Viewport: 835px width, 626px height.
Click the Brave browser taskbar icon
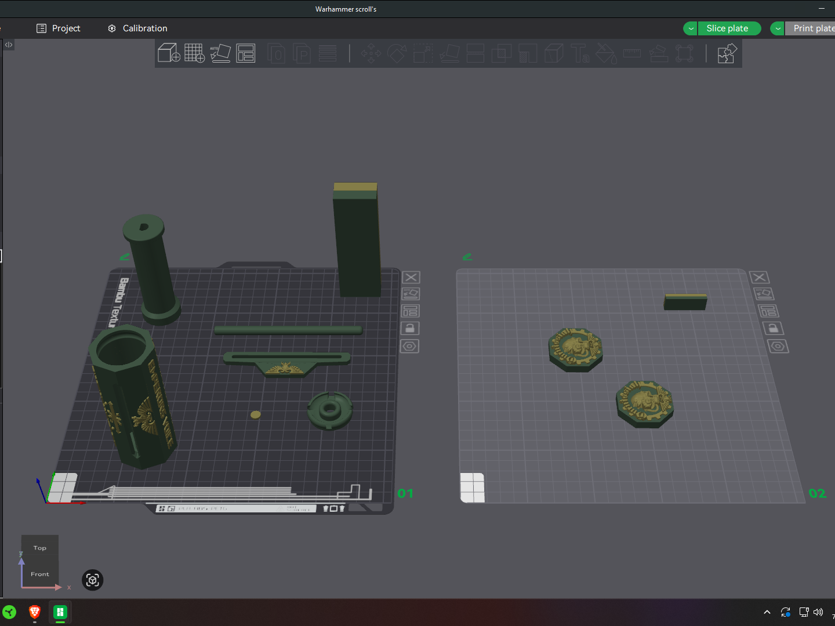coord(35,612)
